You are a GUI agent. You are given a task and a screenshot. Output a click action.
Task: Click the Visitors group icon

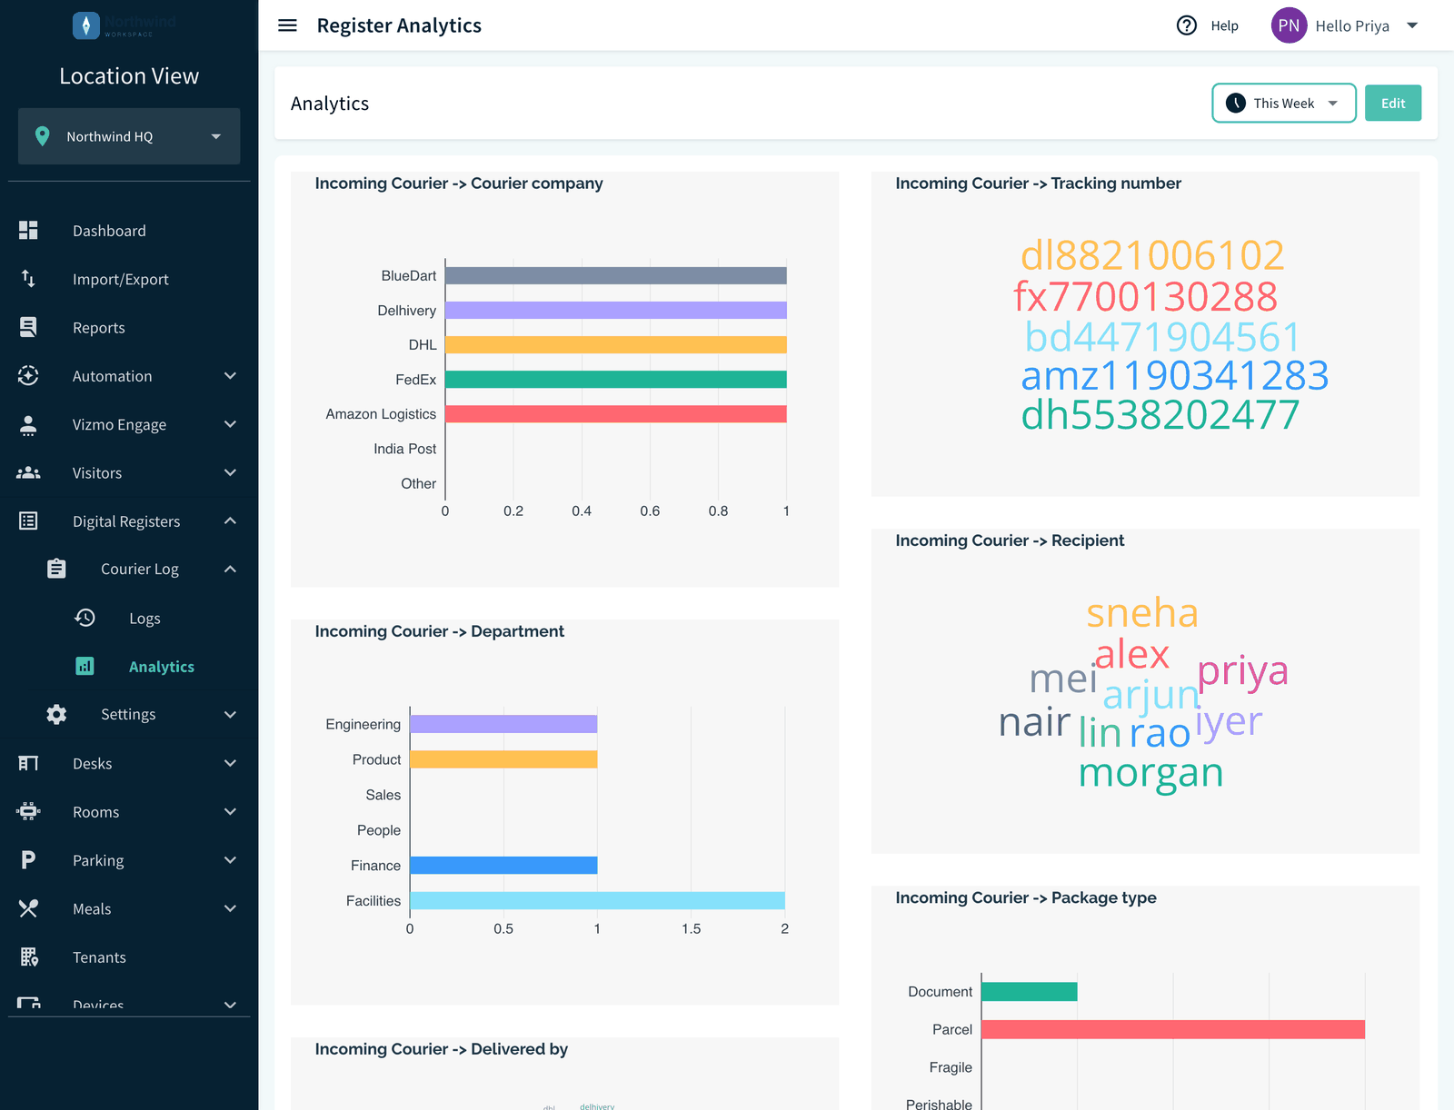point(28,472)
